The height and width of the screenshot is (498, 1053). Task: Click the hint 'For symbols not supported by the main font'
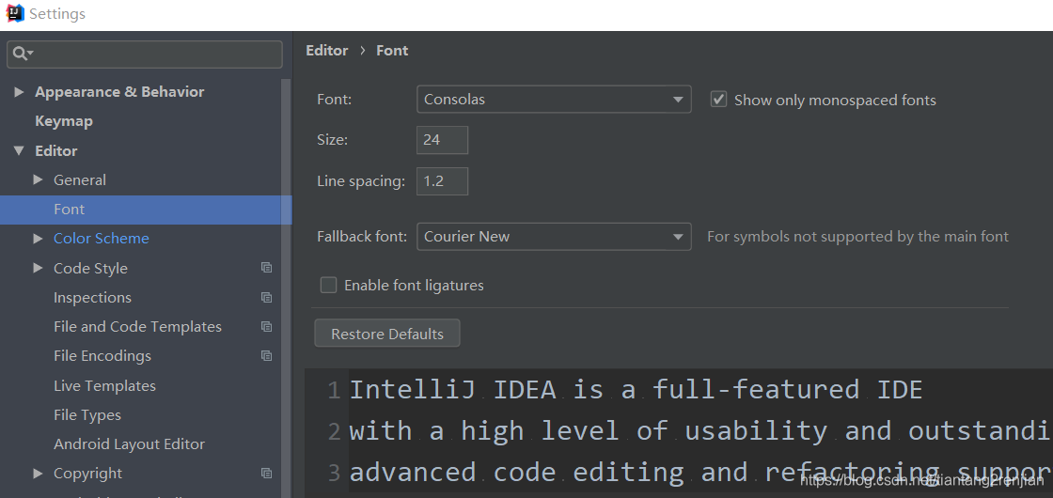pyautogui.click(x=857, y=236)
